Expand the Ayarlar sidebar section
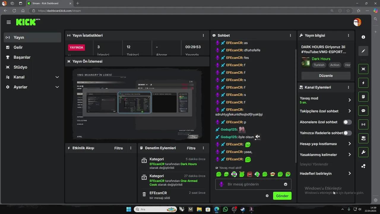The image size is (380, 214). pyautogui.click(x=32, y=87)
